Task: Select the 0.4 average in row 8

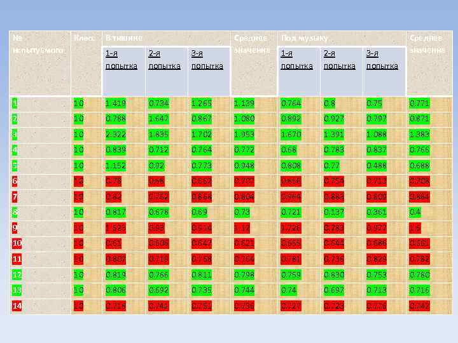Action: 415,212
